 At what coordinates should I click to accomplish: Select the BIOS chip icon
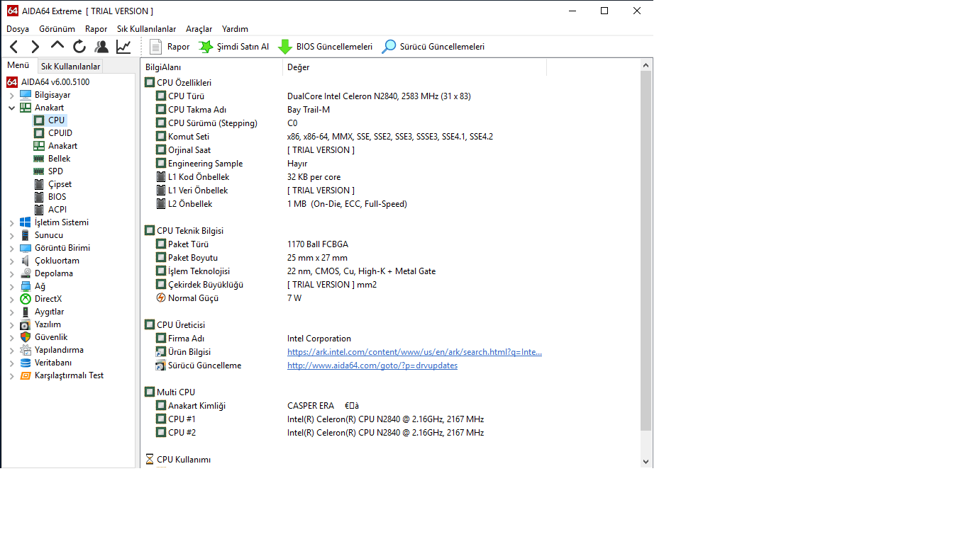coord(39,197)
